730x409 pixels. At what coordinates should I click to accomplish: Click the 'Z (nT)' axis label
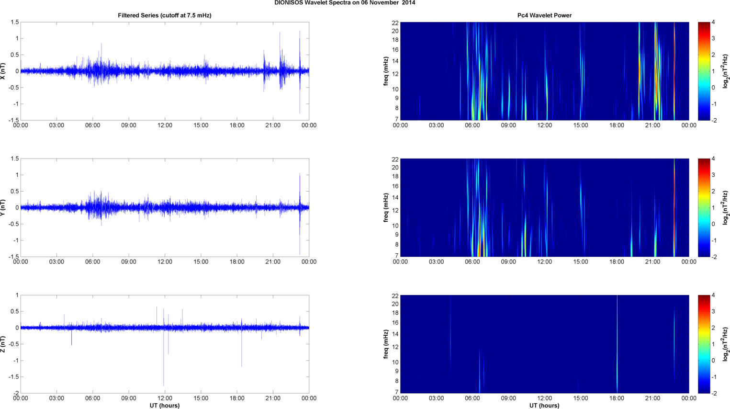(3, 344)
